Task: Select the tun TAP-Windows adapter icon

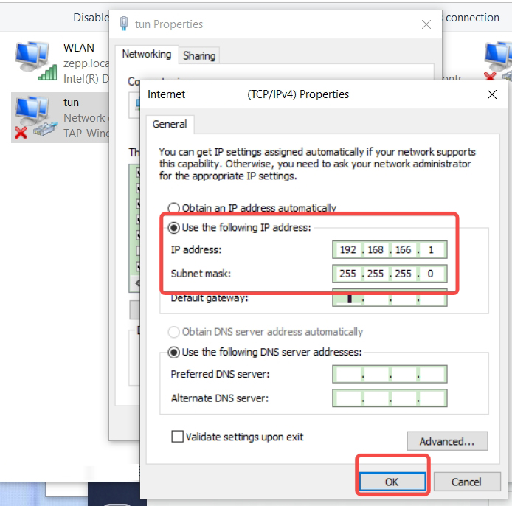Action: point(36,117)
